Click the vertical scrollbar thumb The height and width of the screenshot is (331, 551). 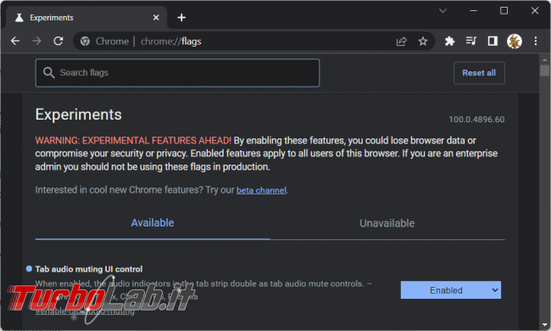click(545, 70)
